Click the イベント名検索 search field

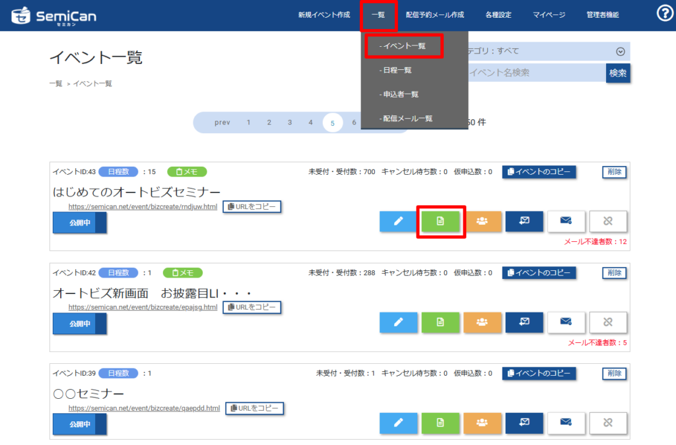(x=537, y=73)
